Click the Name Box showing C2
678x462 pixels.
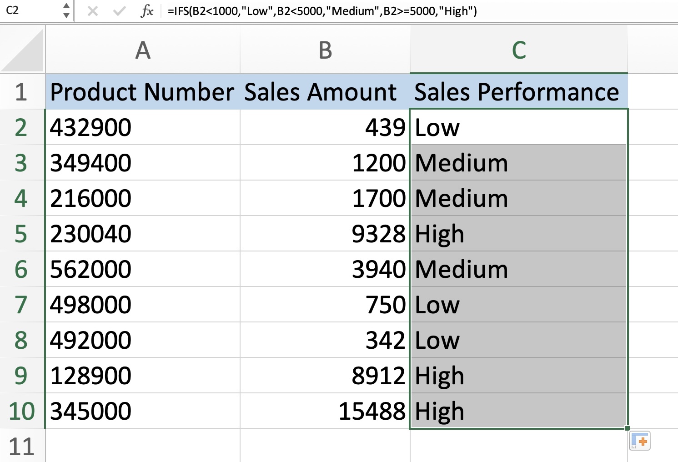tap(31, 10)
